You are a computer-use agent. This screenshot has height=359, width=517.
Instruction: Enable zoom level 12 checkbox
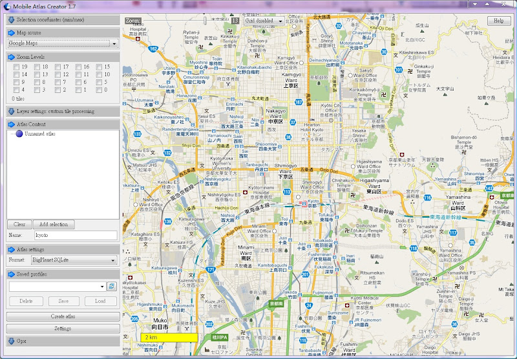[58, 74]
